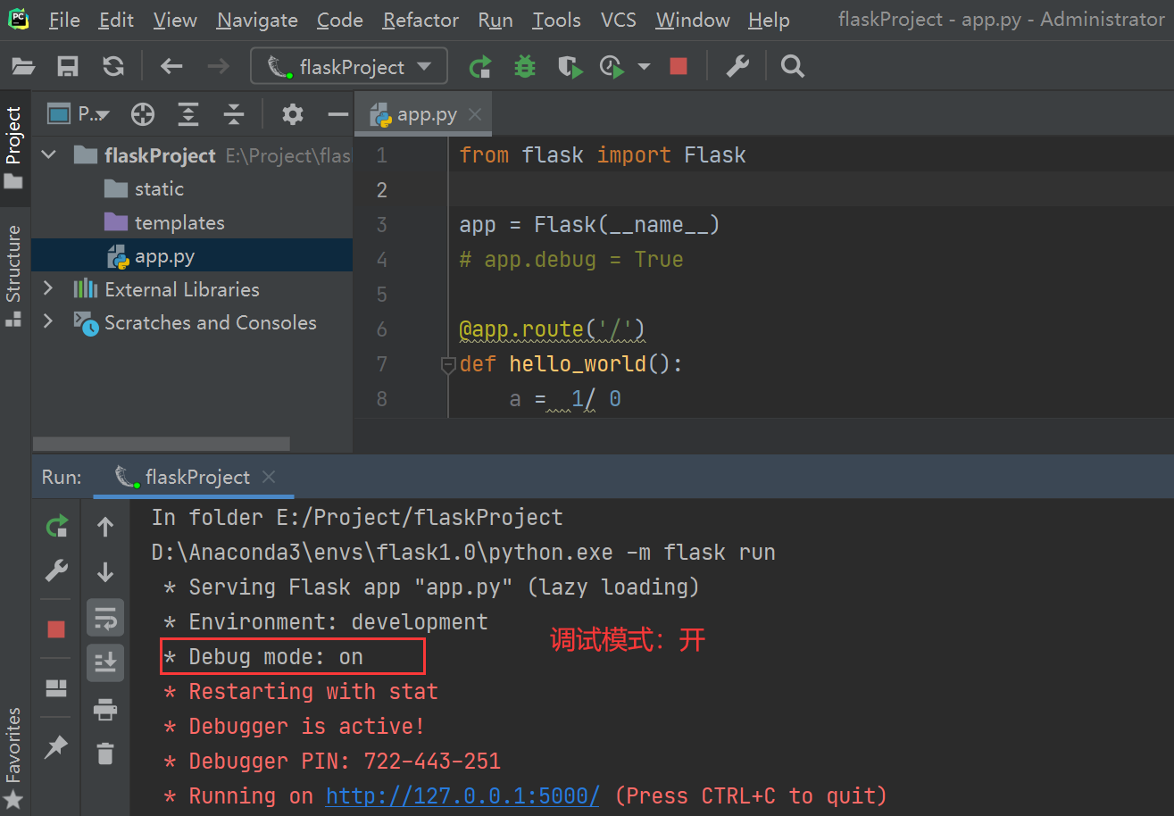Toggle the Structure tool window side tab
This screenshot has width=1174, height=816.
(13, 275)
